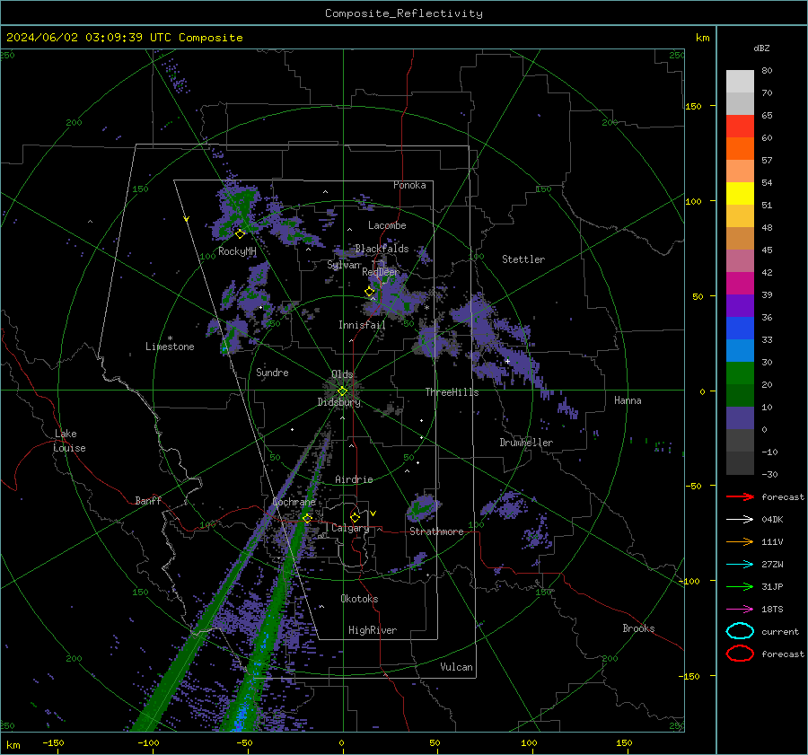Click the Drumheller town label
The width and height of the screenshot is (808, 755).
click(526, 443)
